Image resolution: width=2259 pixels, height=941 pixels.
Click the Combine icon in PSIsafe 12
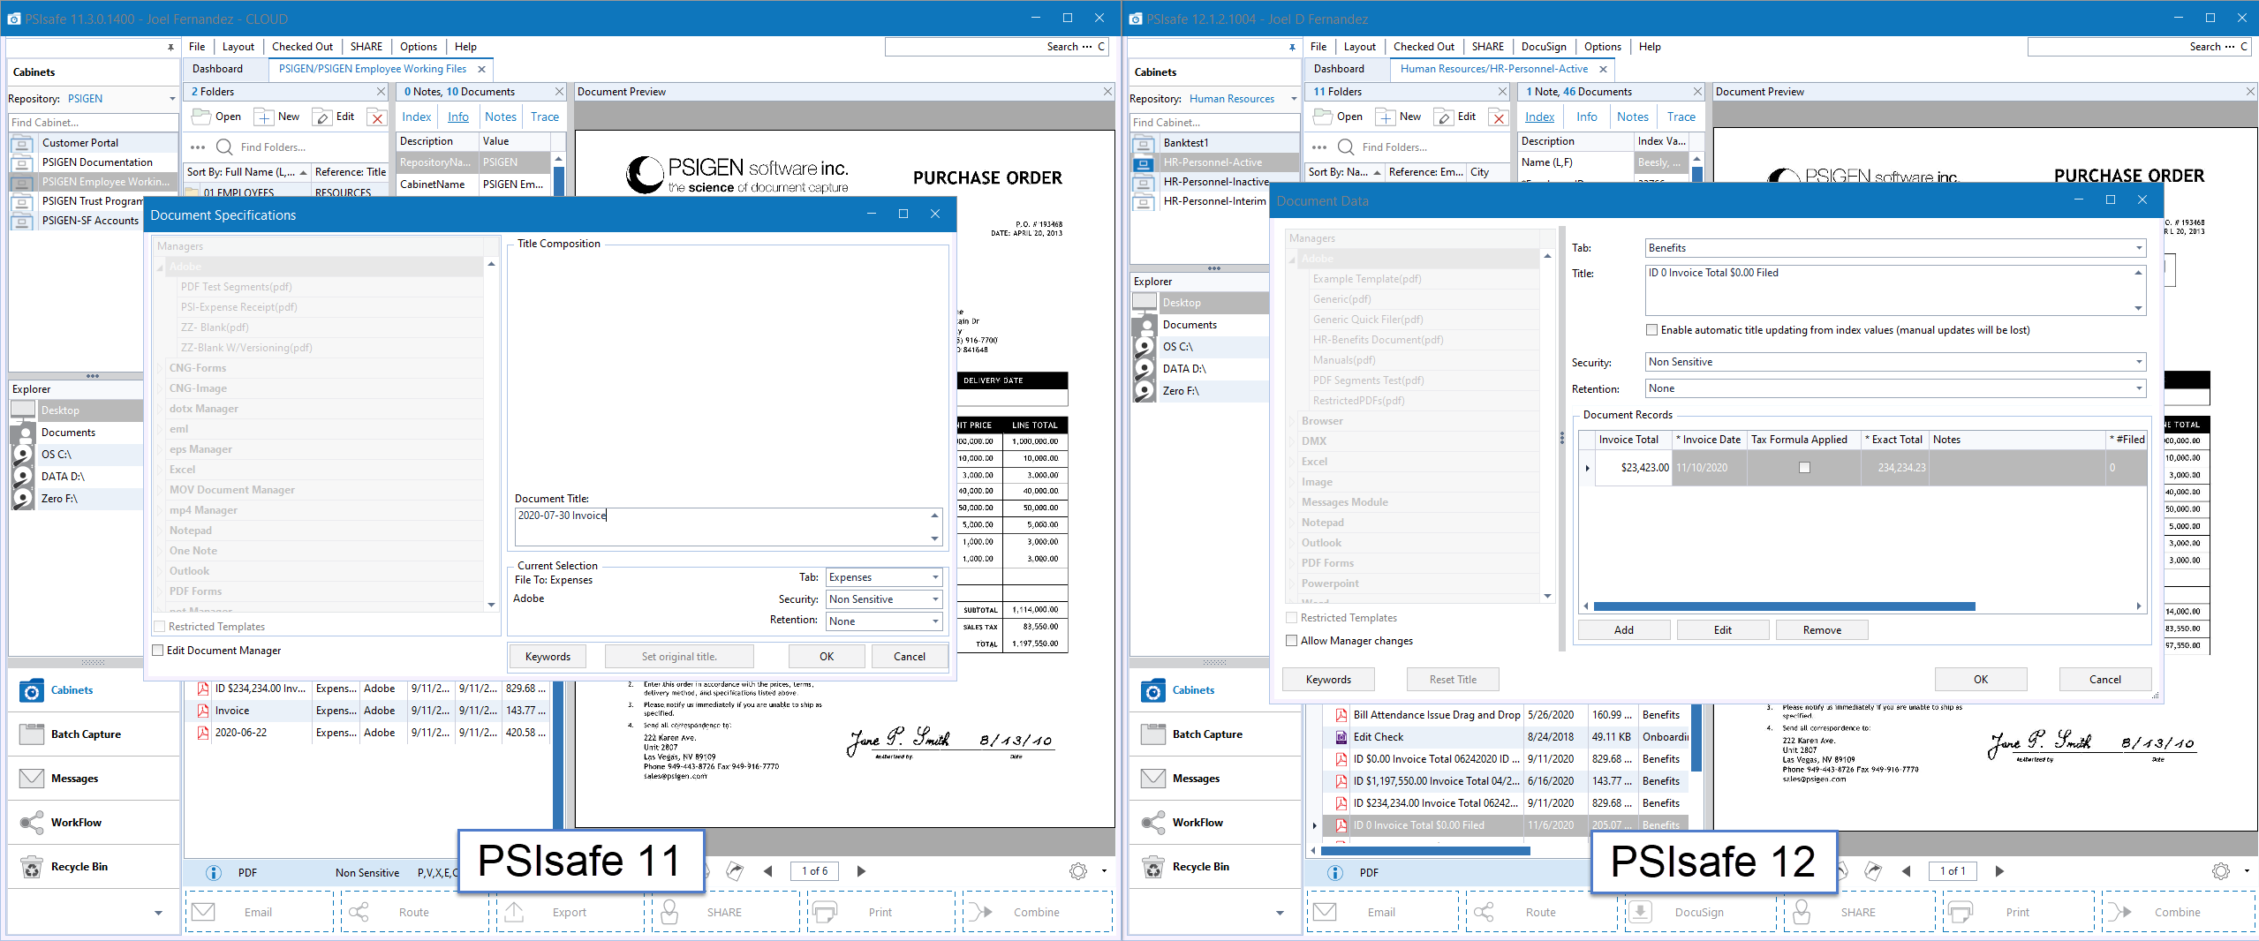click(x=2119, y=912)
